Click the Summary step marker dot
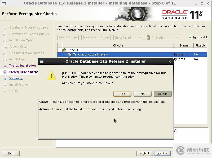 [5, 78]
